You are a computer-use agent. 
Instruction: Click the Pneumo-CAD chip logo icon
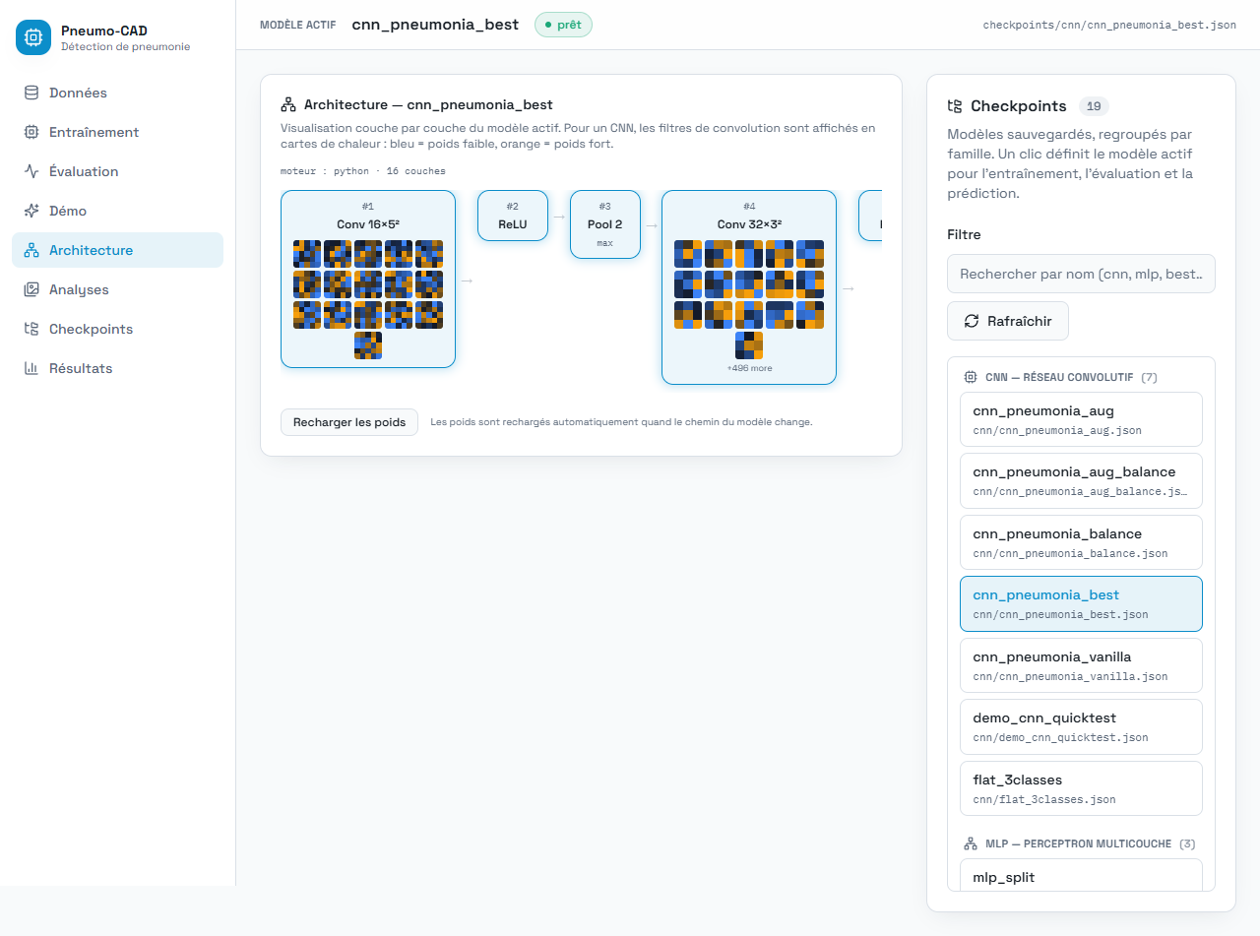pyautogui.click(x=33, y=37)
